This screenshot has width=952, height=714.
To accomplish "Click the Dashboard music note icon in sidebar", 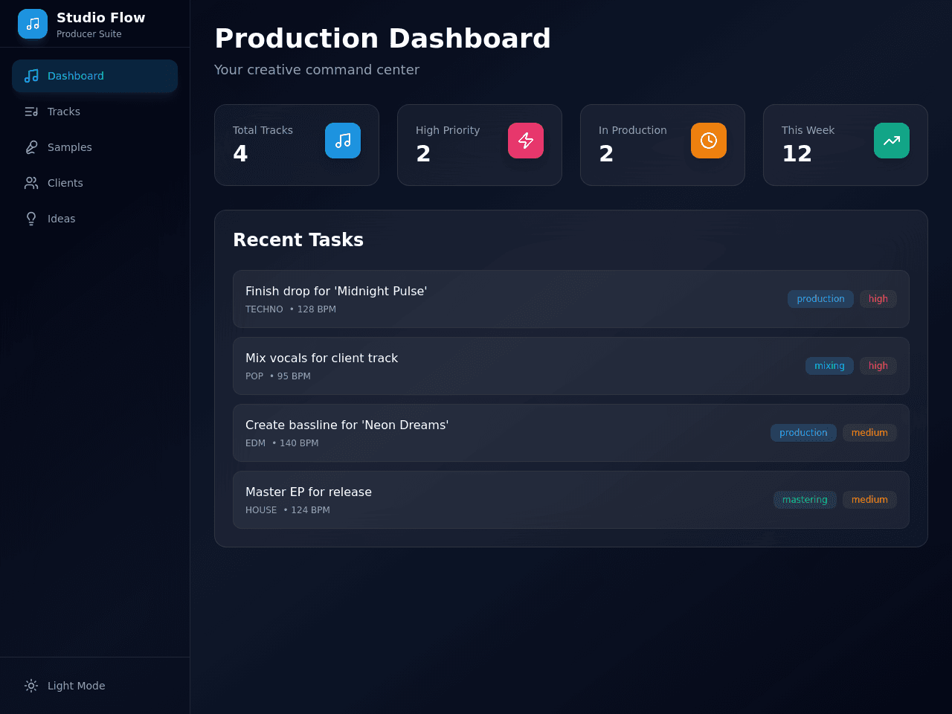I will 31,76.
